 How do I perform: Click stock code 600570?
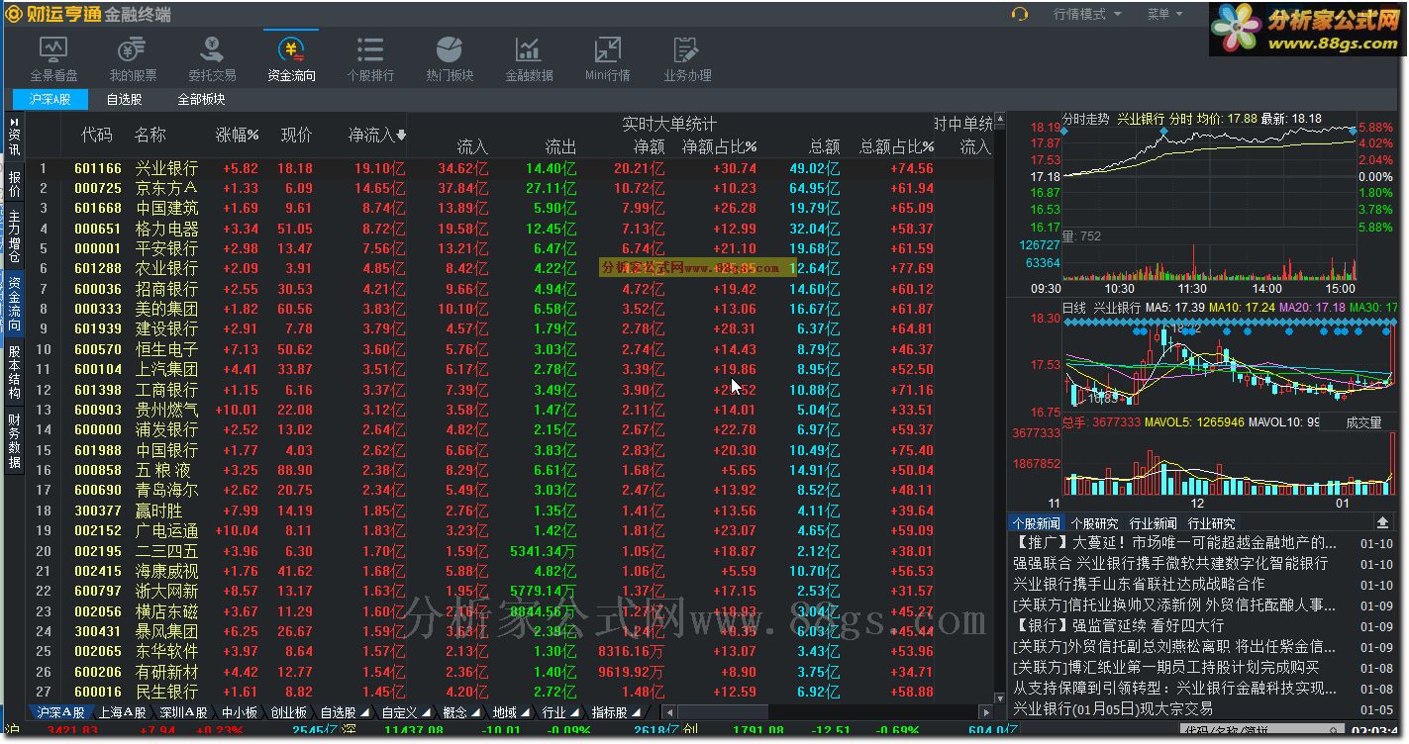click(x=98, y=349)
